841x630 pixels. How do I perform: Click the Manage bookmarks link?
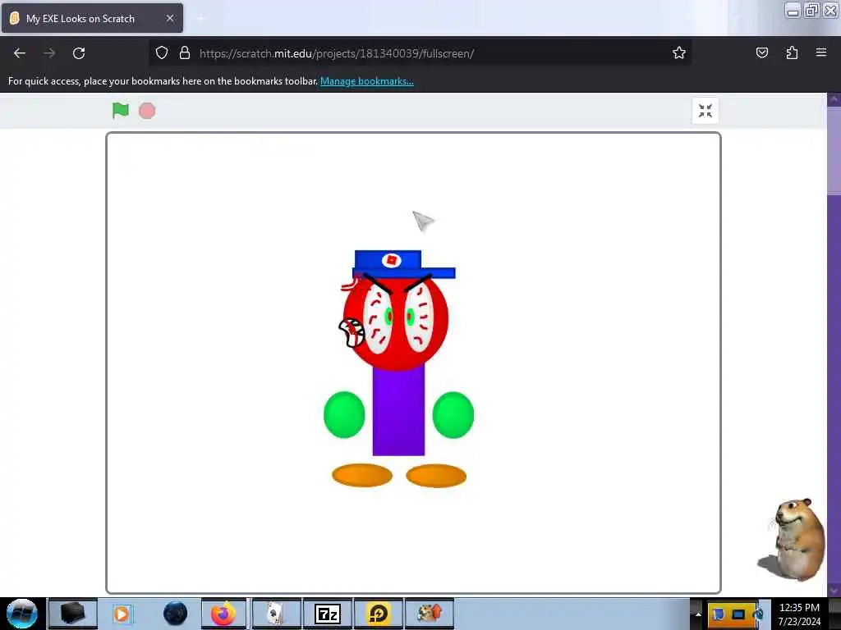367,81
